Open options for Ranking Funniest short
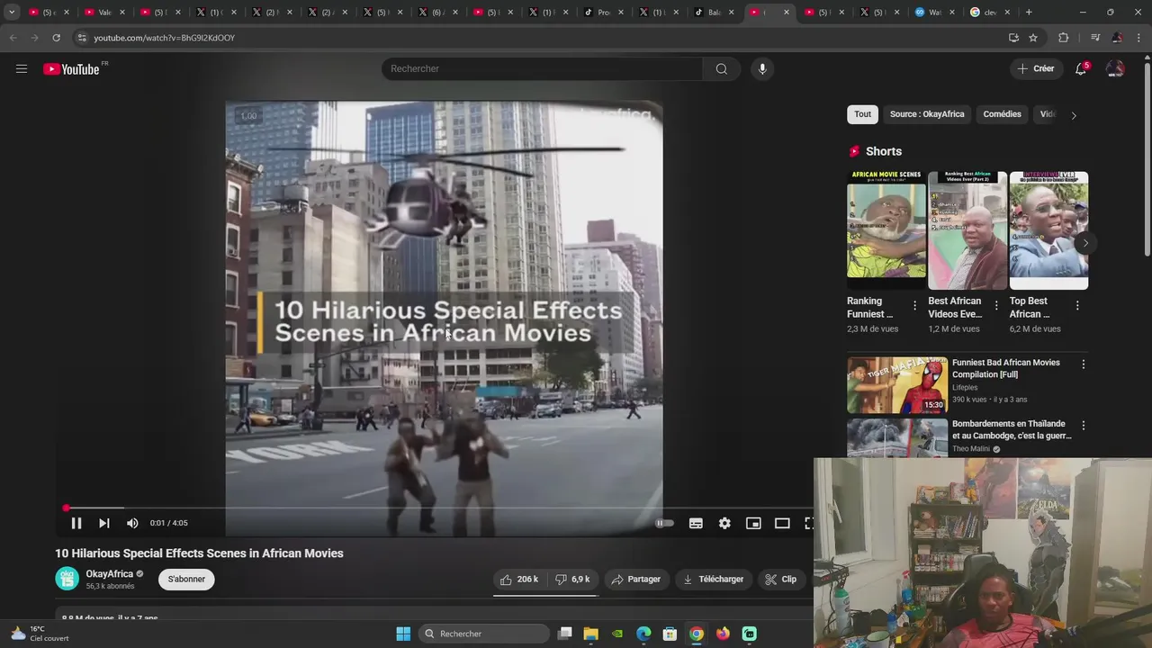The height and width of the screenshot is (648, 1152). 914,306
